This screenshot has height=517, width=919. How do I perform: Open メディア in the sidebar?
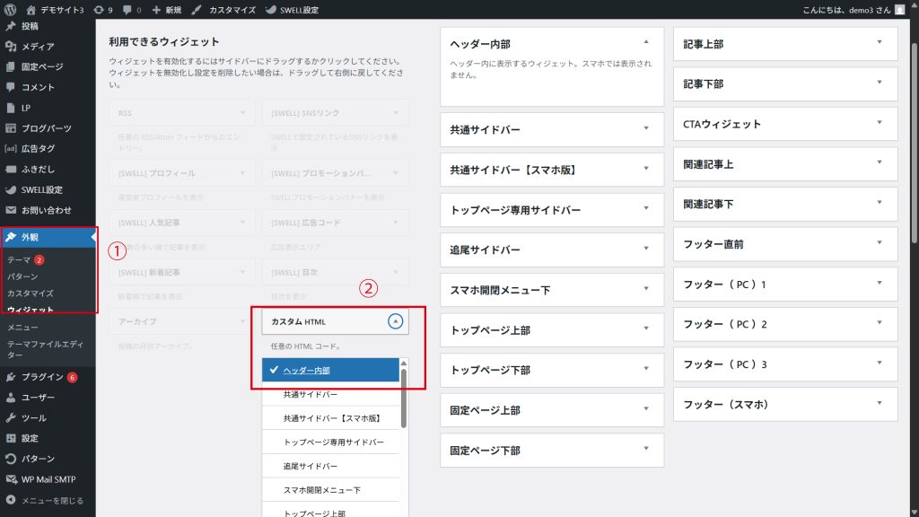[38, 46]
